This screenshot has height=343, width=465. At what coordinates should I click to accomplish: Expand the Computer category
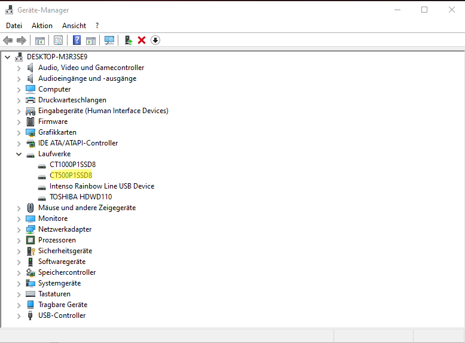tap(19, 89)
